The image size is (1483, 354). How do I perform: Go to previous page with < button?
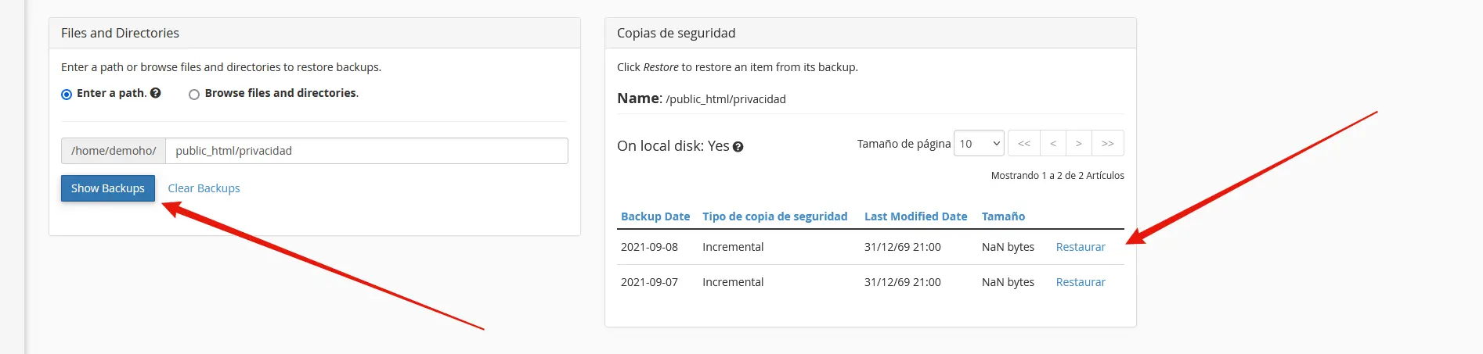[1053, 144]
